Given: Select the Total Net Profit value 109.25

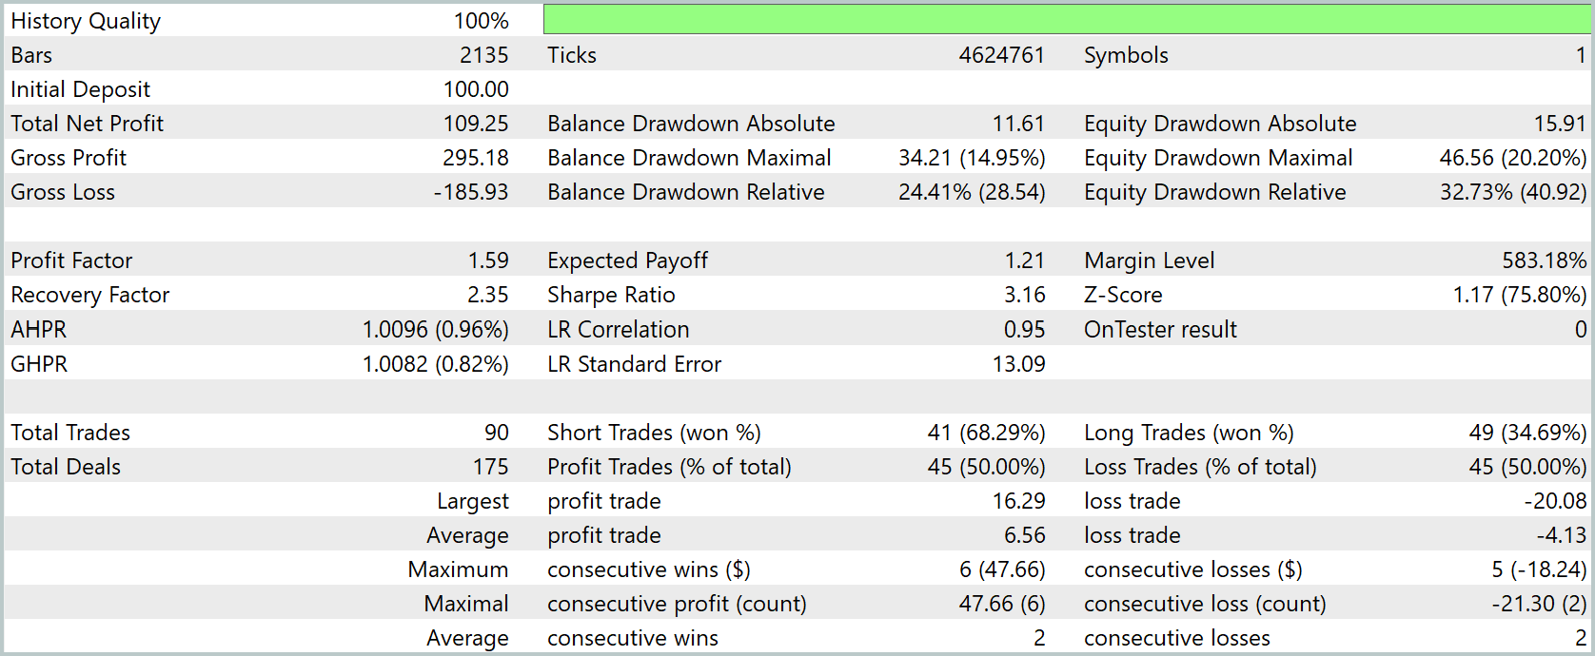Looking at the screenshot, I should [x=476, y=124].
